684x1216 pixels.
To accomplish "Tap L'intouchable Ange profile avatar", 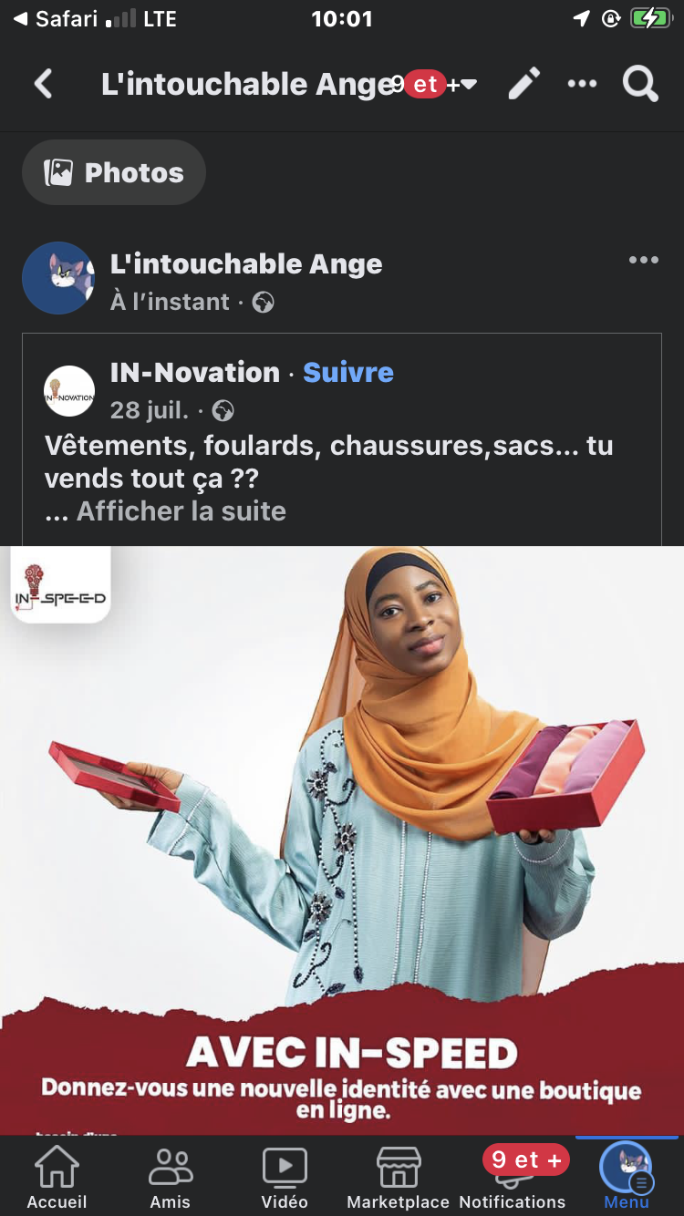I will click(58, 278).
